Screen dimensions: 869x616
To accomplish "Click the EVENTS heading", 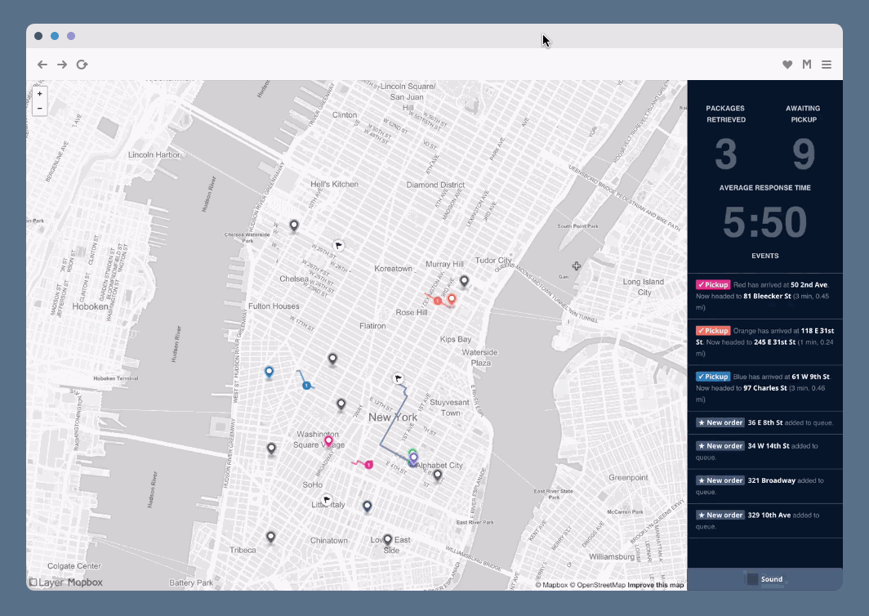I will tap(764, 257).
